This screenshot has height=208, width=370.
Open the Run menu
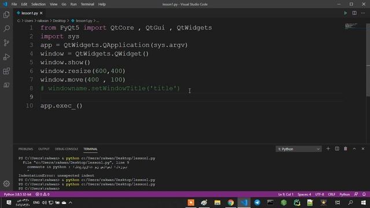(73, 4)
